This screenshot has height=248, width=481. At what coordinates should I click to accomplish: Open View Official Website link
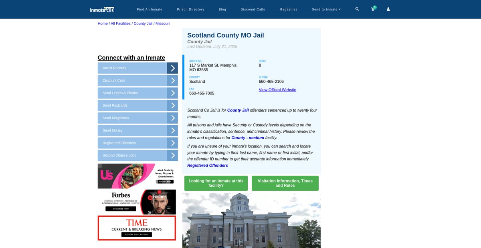[x=277, y=90]
